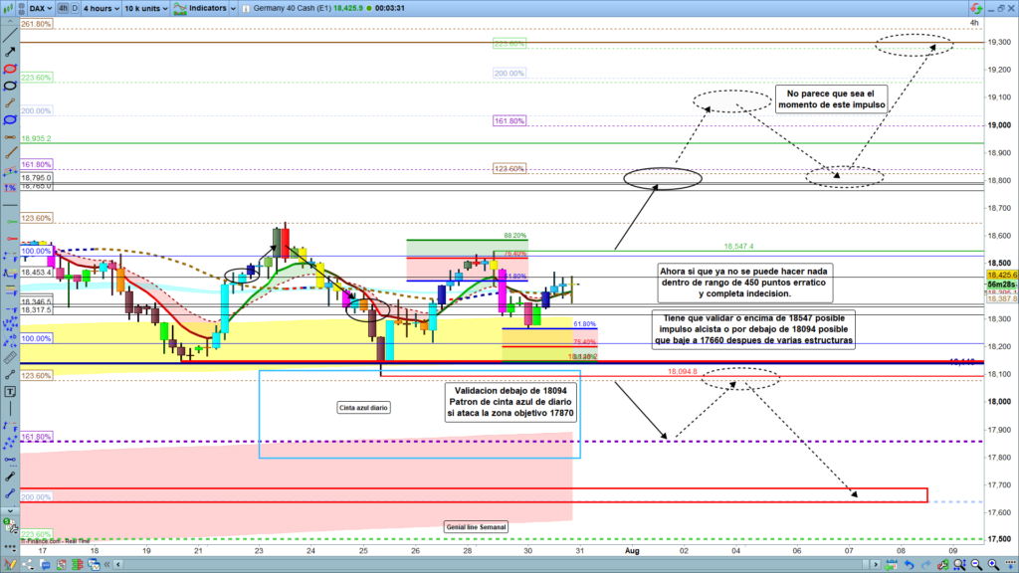Open the 10 k units dropdown
The height and width of the screenshot is (573, 1019).
pyautogui.click(x=145, y=8)
